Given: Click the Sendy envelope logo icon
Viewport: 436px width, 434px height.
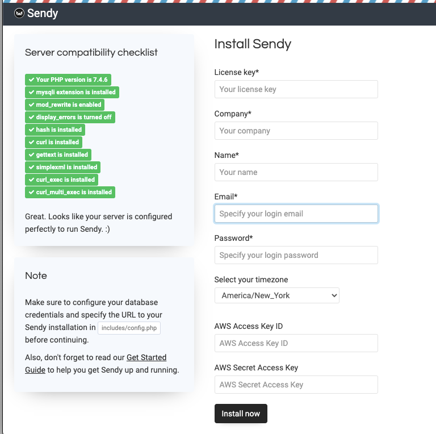Looking at the screenshot, I should pyautogui.click(x=19, y=13).
